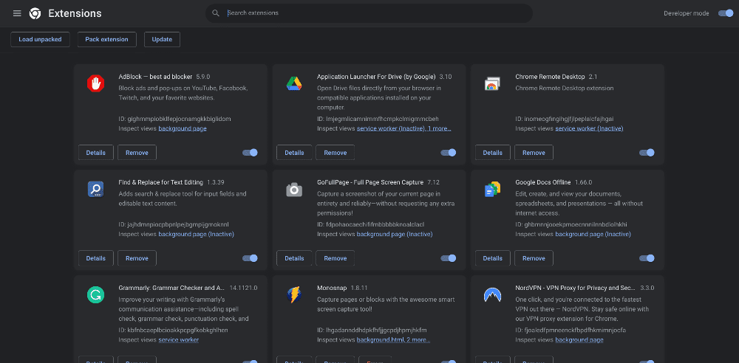Click the Grammarly green G icon

point(95,295)
